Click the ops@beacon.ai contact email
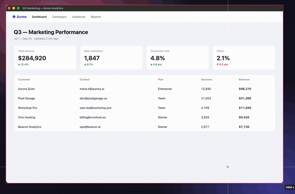 coord(90,127)
